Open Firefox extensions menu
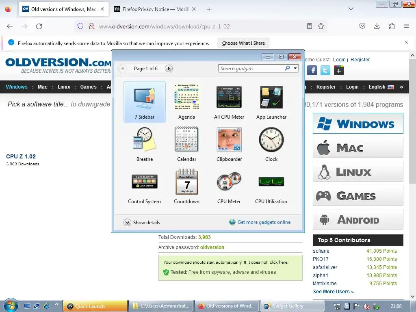The height and width of the screenshot is (312, 416). point(392,26)
